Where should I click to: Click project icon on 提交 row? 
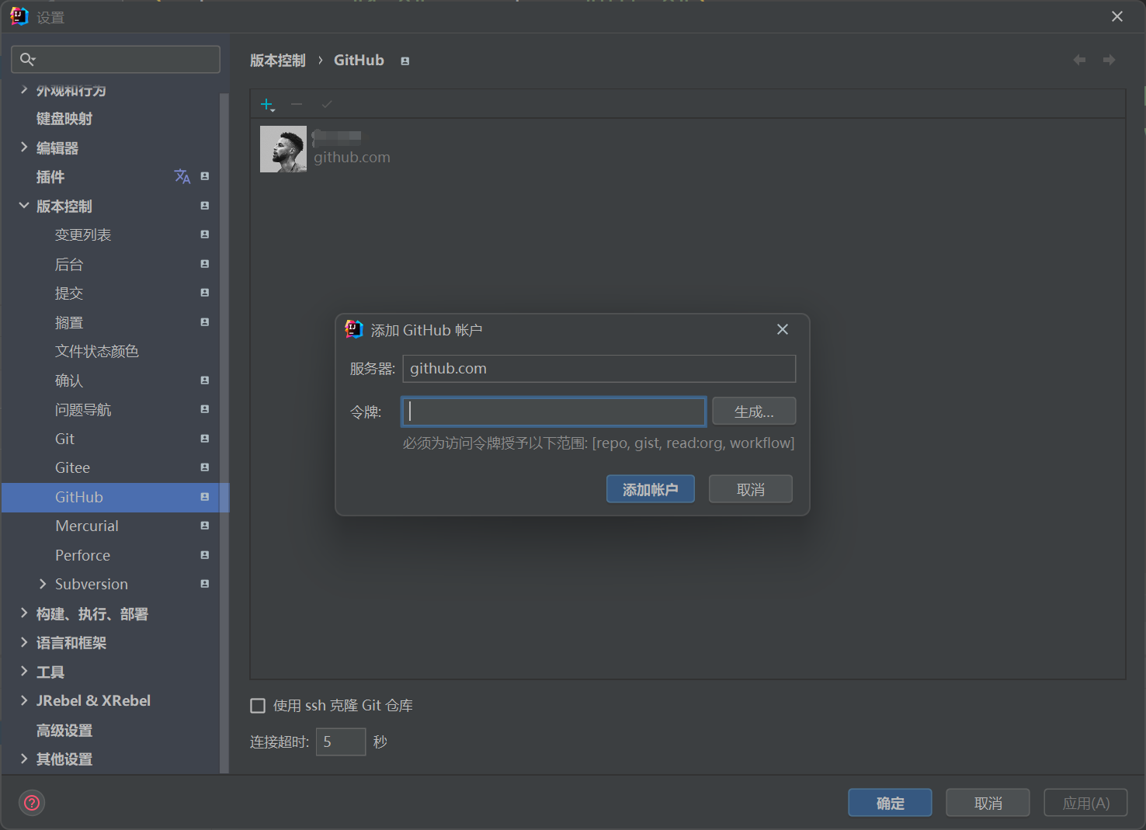click(x=205, y=293)
